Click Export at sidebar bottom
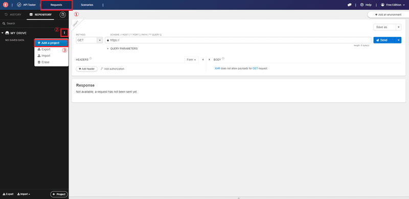 pyautogui.click(x=8, y=194)
